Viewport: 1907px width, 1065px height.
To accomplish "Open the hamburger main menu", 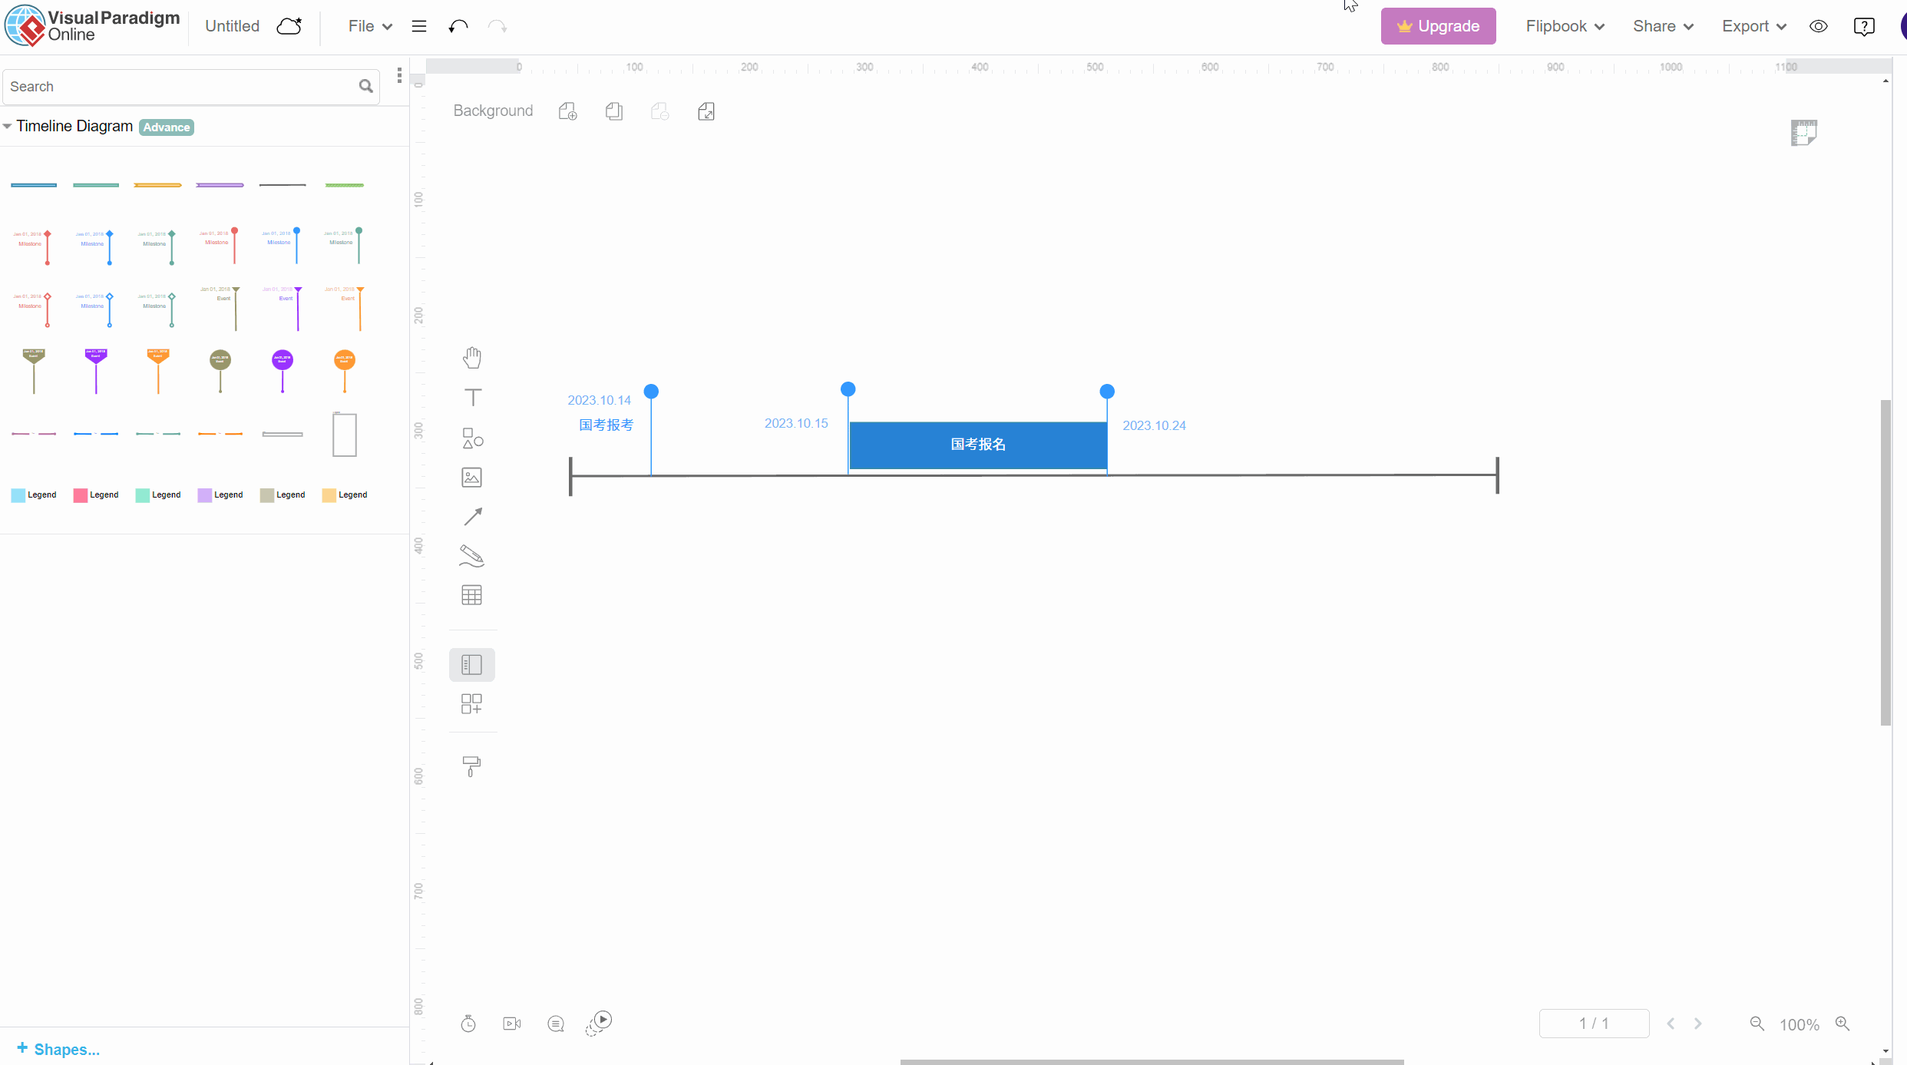I will point(419,27).
